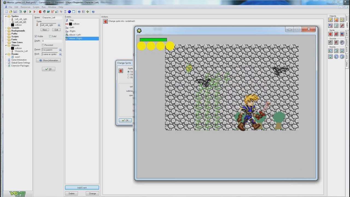Click the New sprite button
Image resolution: width=350 pixels, height=197 pixels.
45,30
